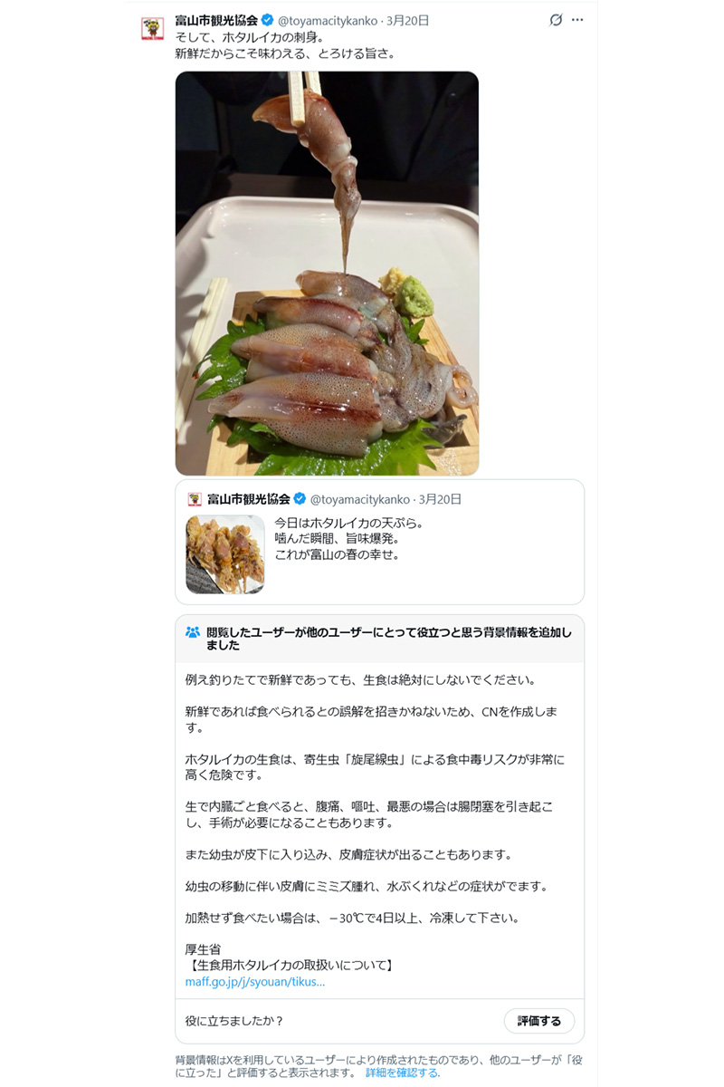Open the three-dot more options menu
Viewport: 724px width, 1087px height.
point(577,20)
